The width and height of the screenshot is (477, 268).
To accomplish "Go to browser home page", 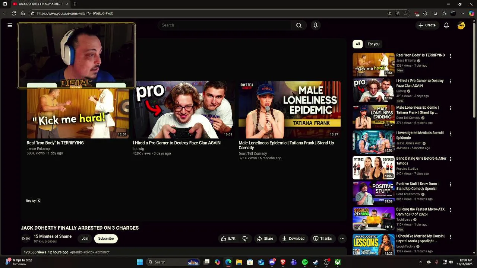I will [23, 13].
